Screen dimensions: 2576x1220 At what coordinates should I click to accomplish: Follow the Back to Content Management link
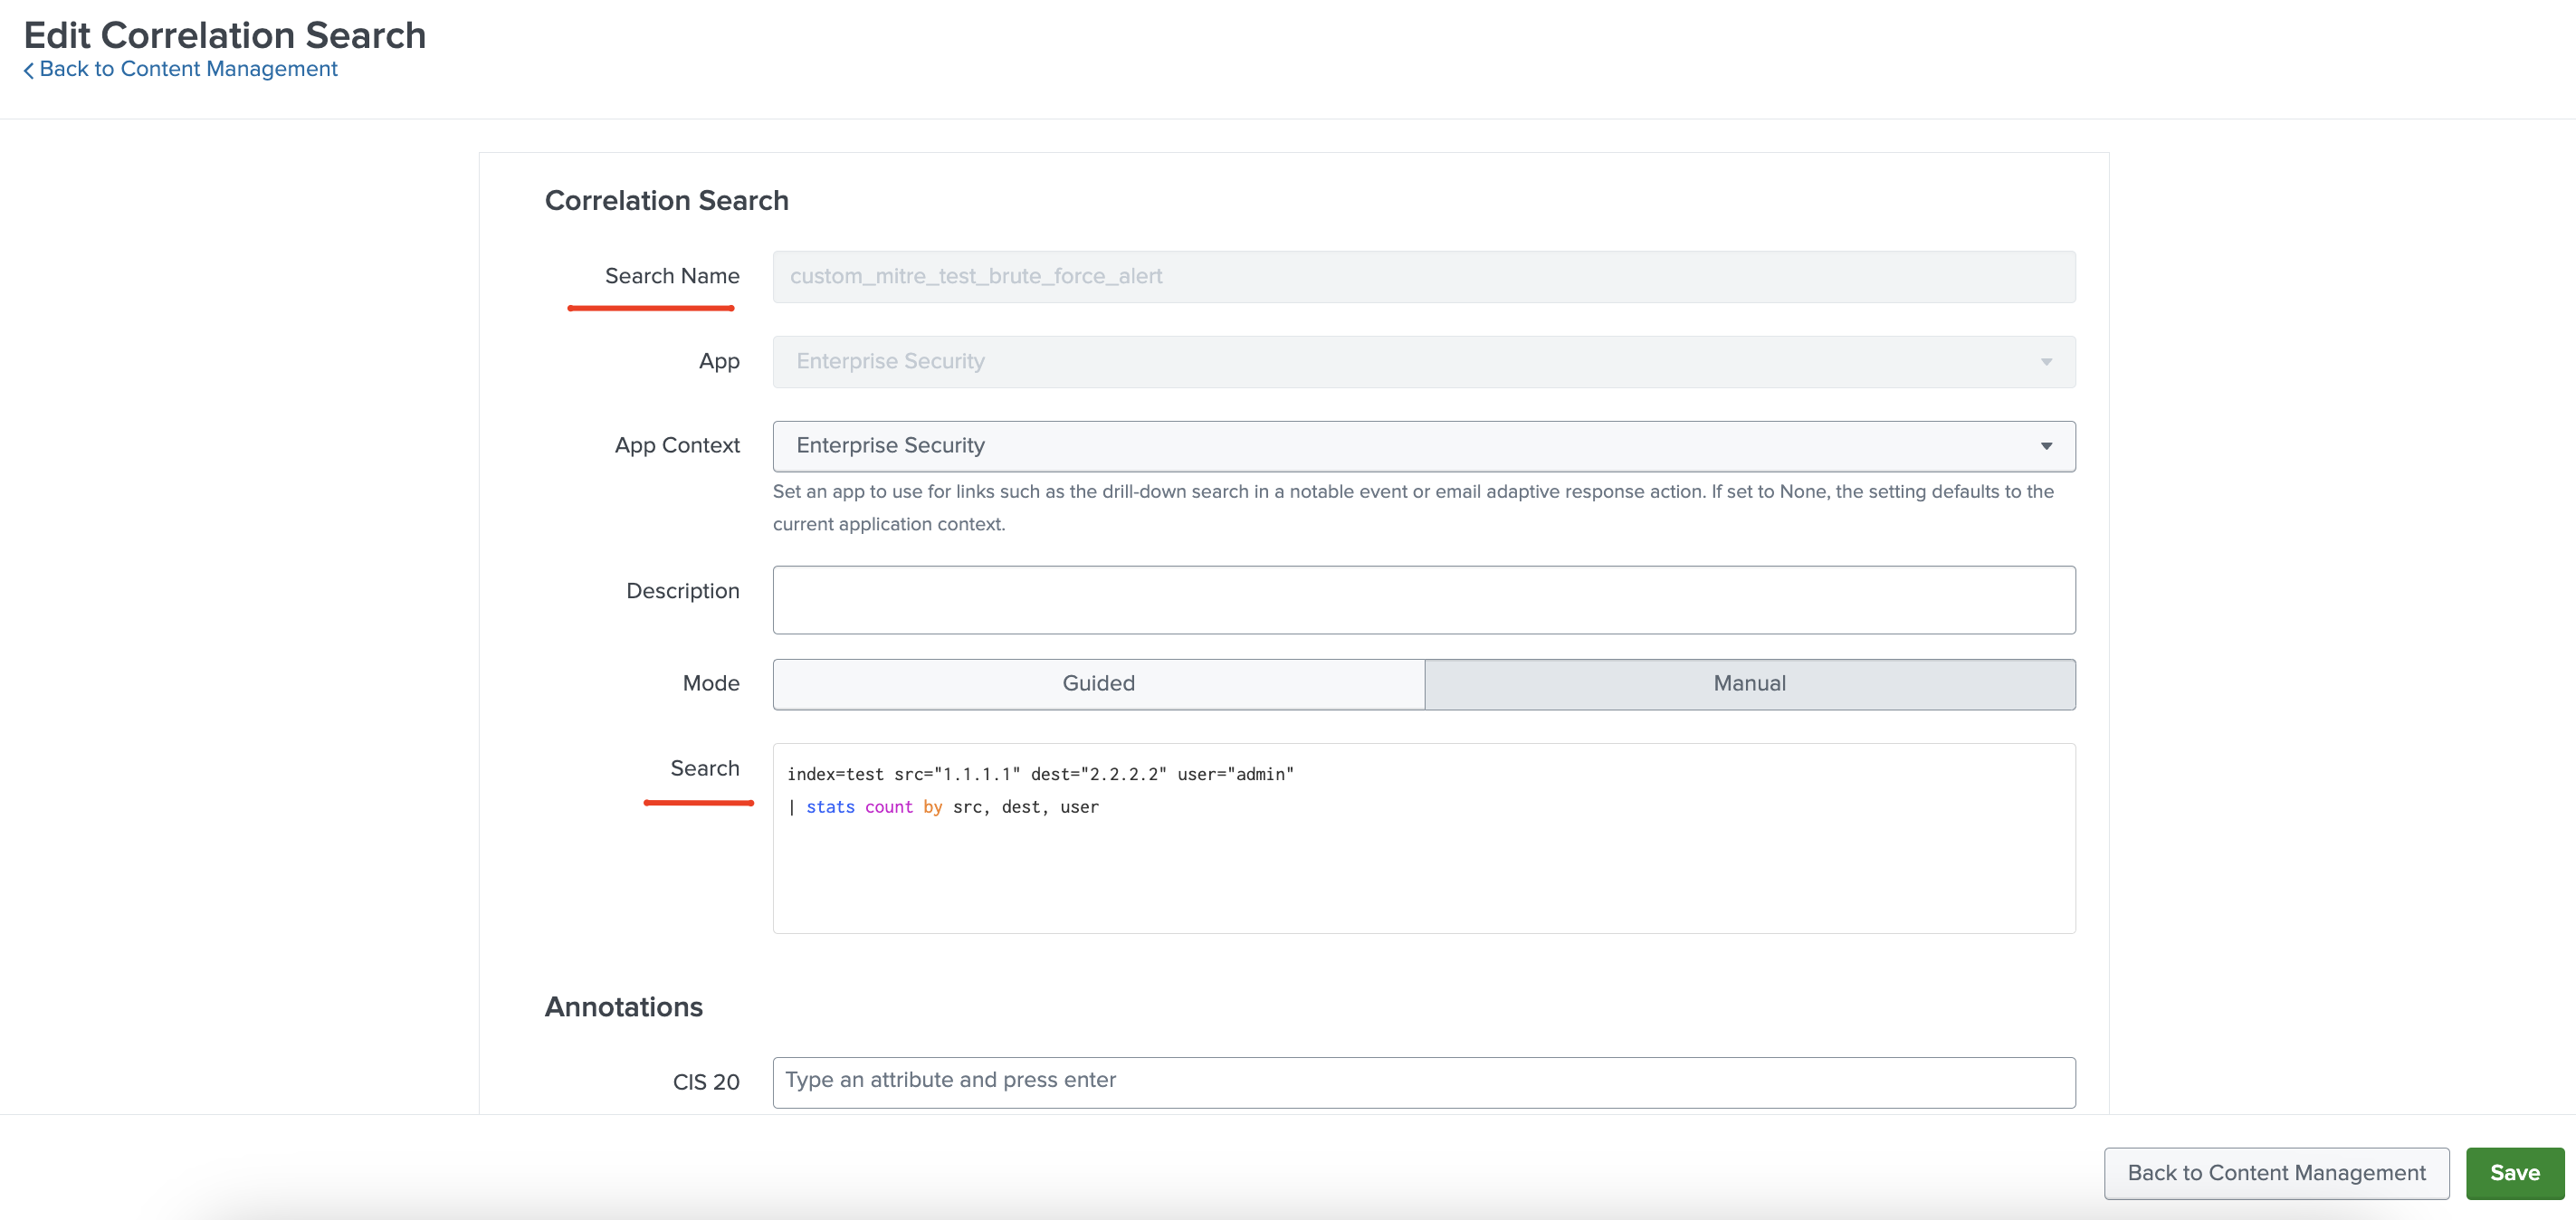point(188,69)
